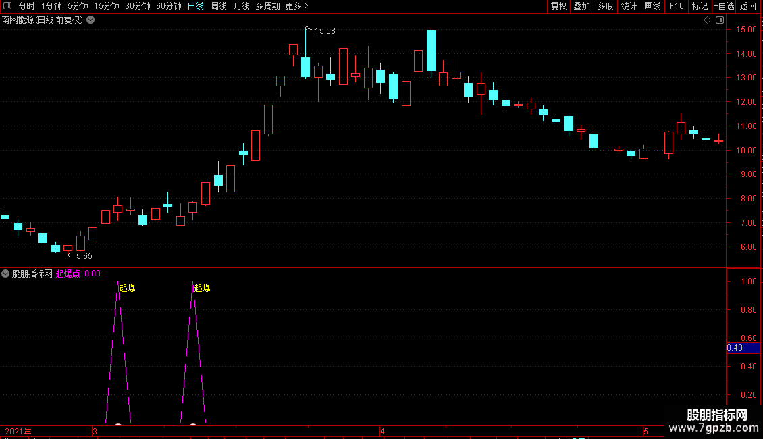Open 统计 statistics
The image size is (763, 439).
pyautogui.click(x=629, y=6)
